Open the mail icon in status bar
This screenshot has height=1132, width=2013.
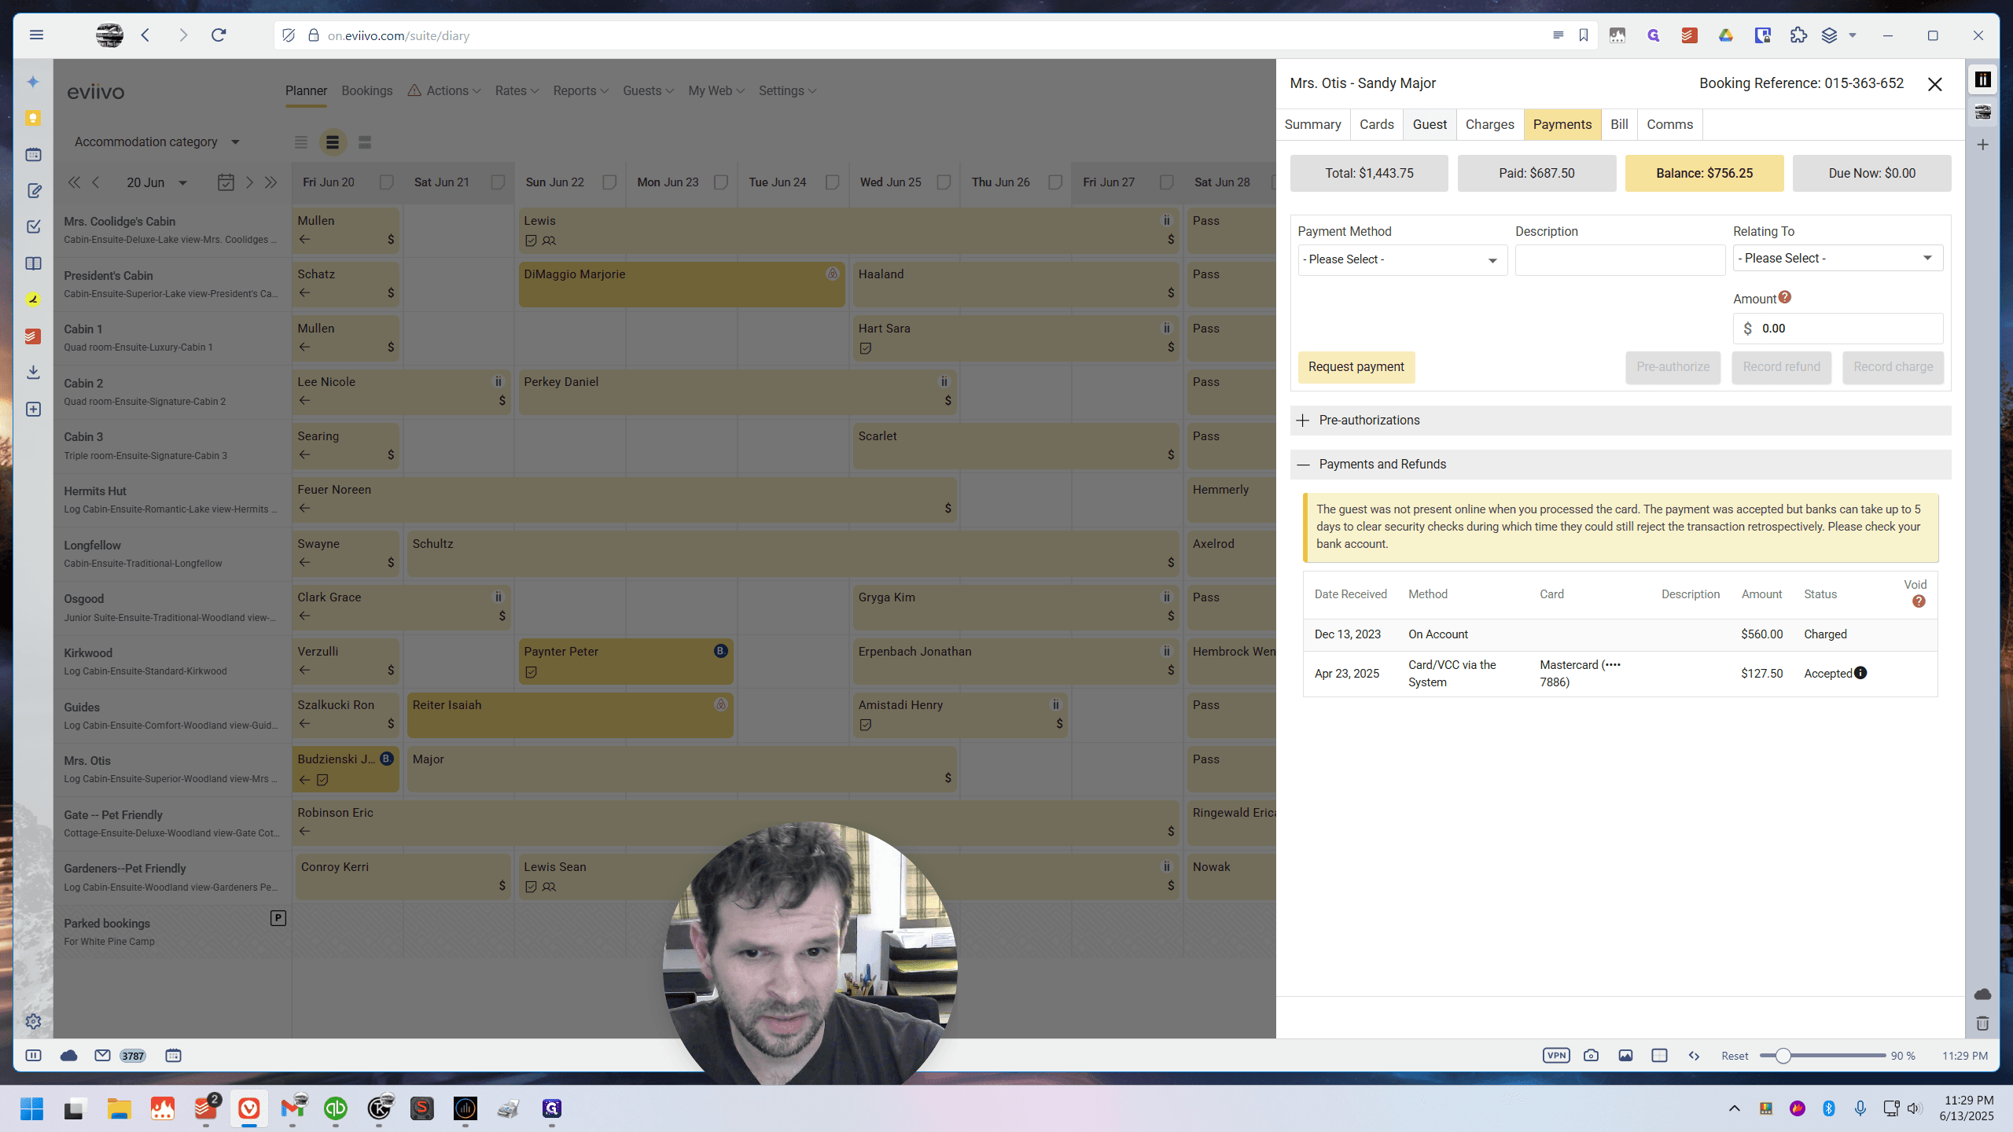point(102,1056)
